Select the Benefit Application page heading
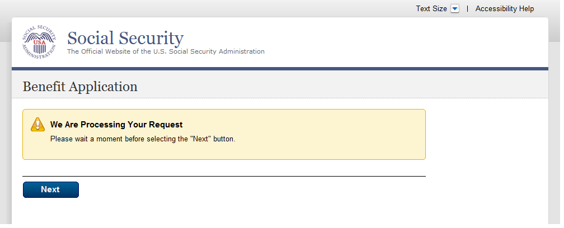 [x=80, y=87]
